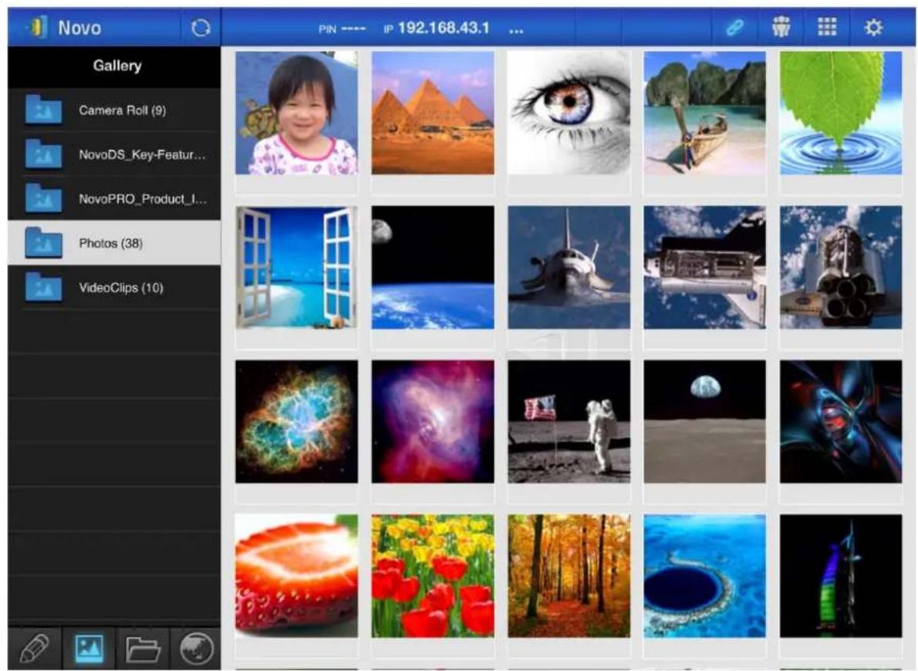
Task: Open the purple pink nebula photo
Action: coord(433,422)
